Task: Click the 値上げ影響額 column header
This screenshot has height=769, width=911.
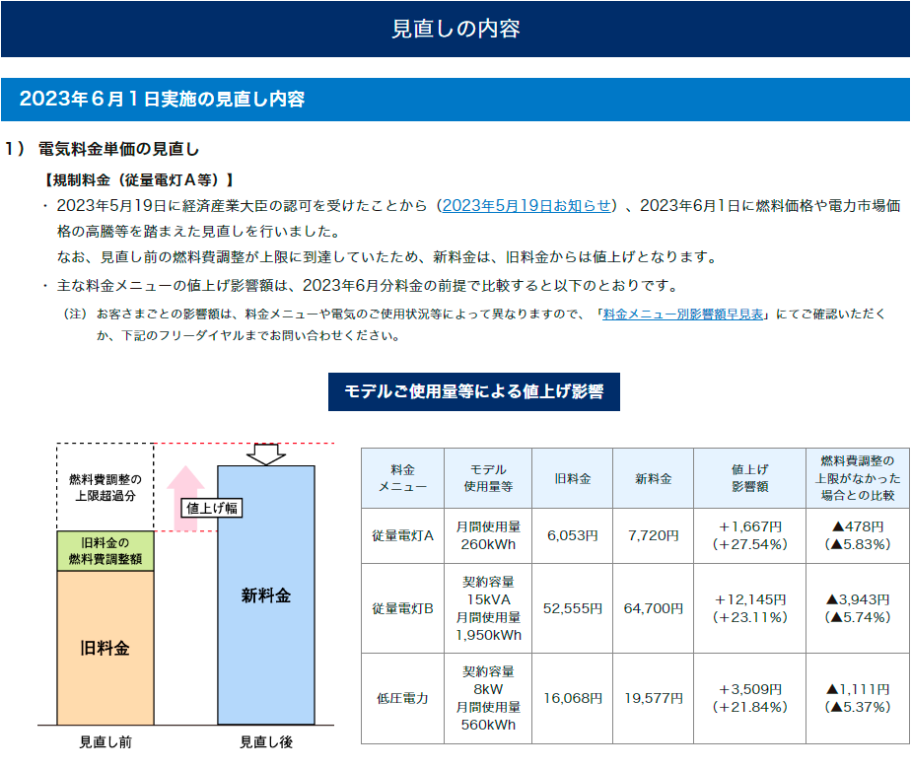Action: [x=749, y=478]
